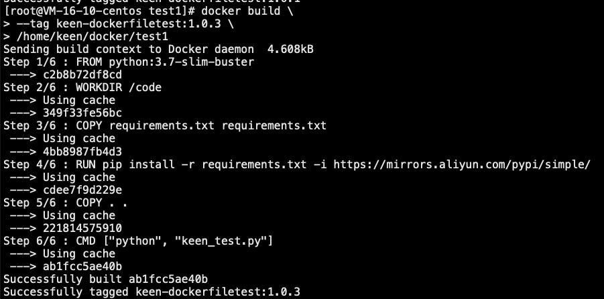
Task: Click Step 2/6 WORKDIR /code line
Action: pos(82,87)
